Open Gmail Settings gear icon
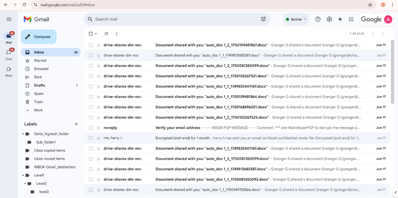 (329, 19)
